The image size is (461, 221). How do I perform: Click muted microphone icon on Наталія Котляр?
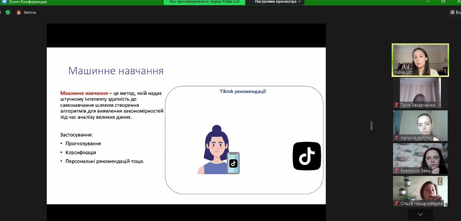(x=396, y=138)
